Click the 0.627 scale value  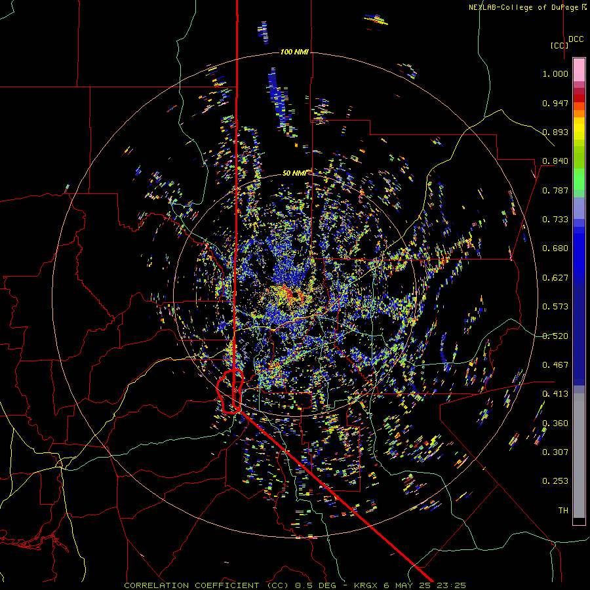coord(555,278)
